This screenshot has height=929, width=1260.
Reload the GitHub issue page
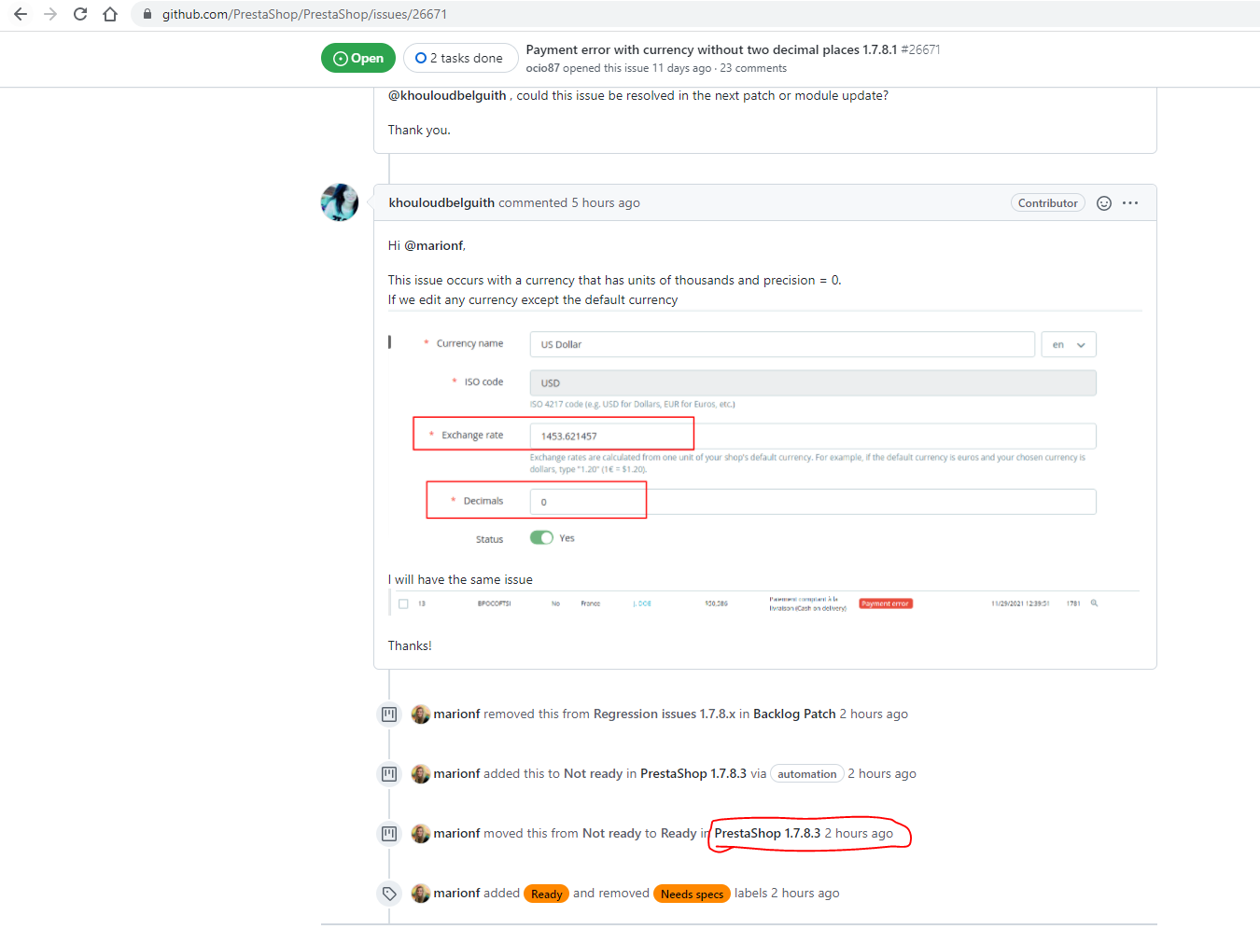coord(80,14)
